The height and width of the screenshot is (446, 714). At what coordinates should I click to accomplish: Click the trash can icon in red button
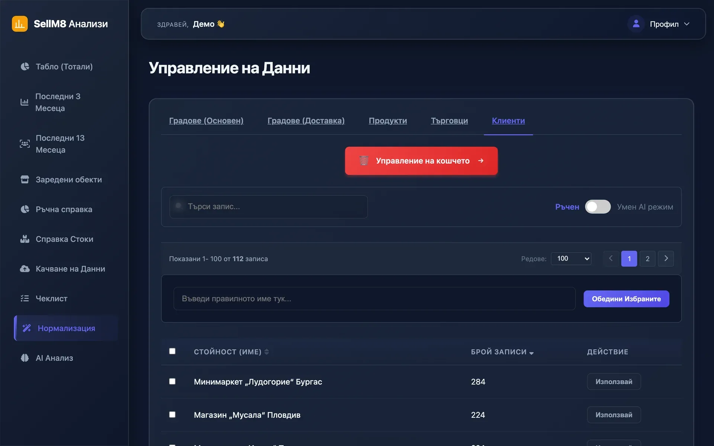364,161
